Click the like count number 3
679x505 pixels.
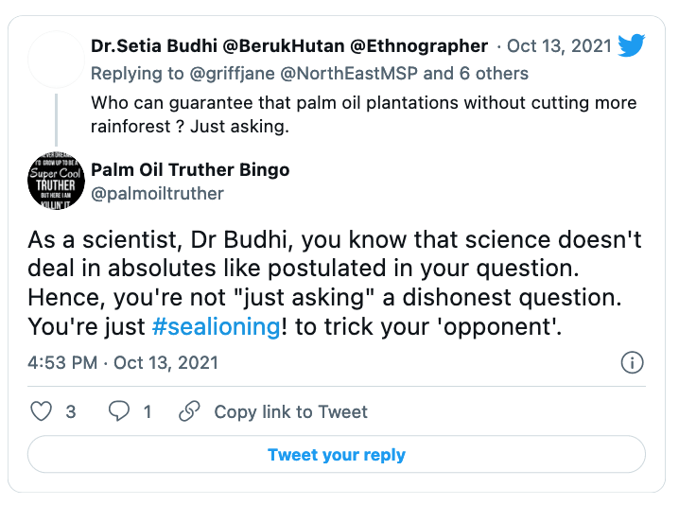point(71,411)
